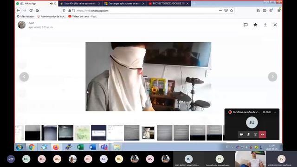Bookmark this page with the star icon

232,10
